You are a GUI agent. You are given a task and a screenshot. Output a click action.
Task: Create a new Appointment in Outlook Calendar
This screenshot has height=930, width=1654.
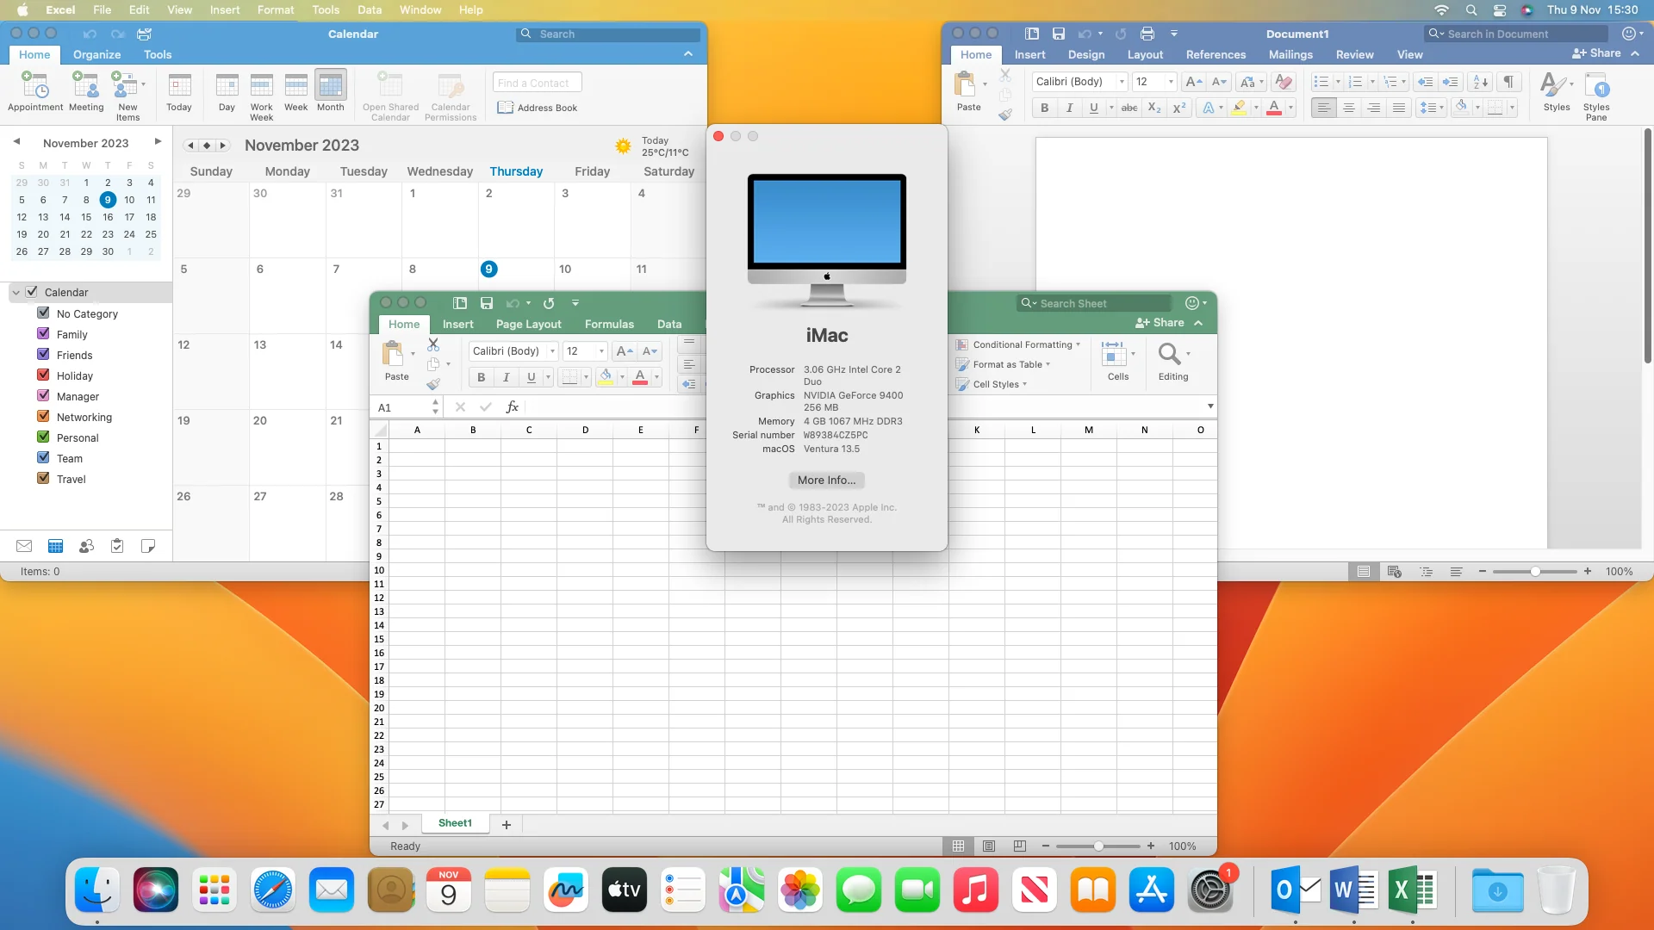[x=35, y=92]
